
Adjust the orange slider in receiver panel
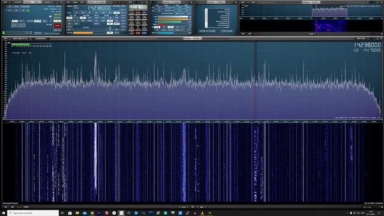click(83, 32)
